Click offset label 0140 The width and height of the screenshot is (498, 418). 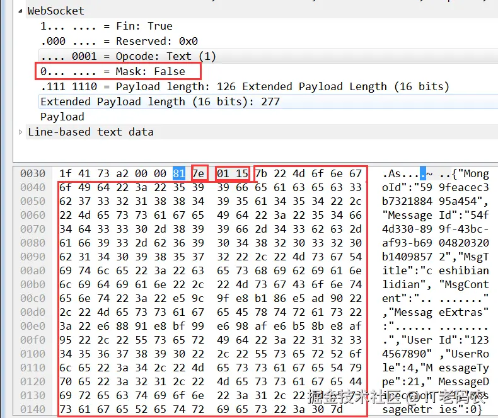[x=33, y=409]
